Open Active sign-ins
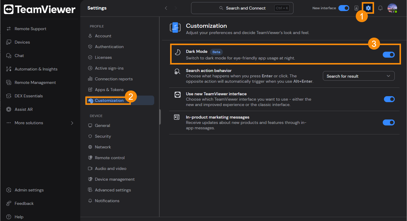407x221 pixels. point(109,68)
